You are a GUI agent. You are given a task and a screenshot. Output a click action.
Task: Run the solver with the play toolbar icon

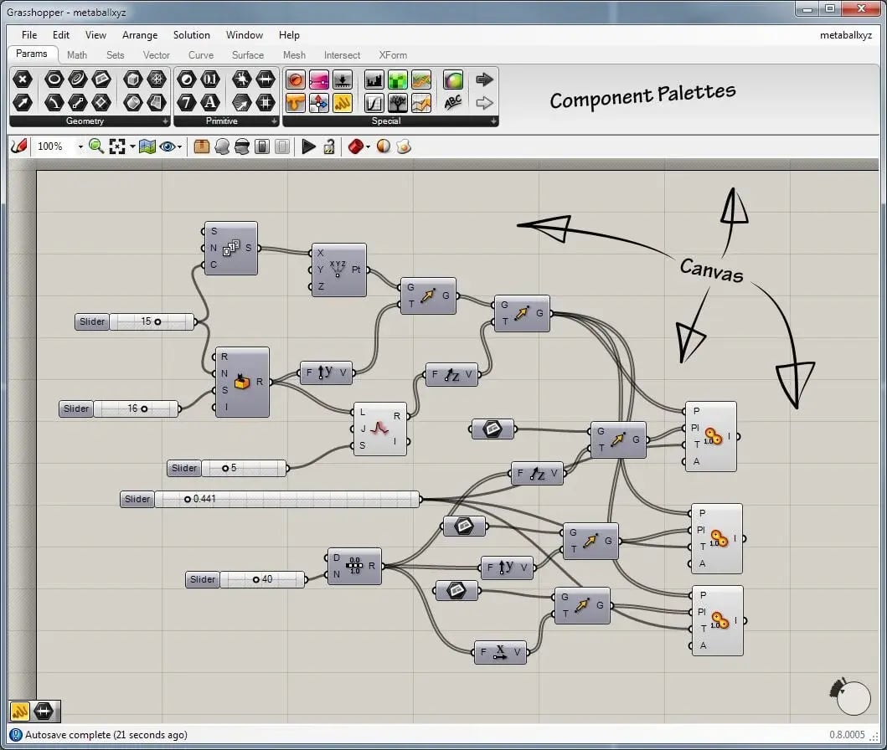(x=307, y=146)
